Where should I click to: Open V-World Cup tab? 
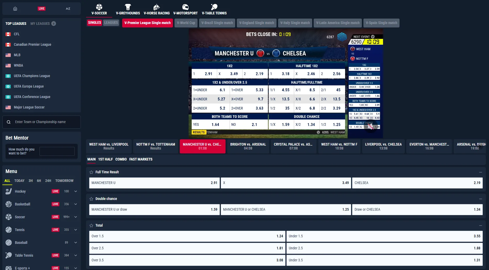(186, 23)
